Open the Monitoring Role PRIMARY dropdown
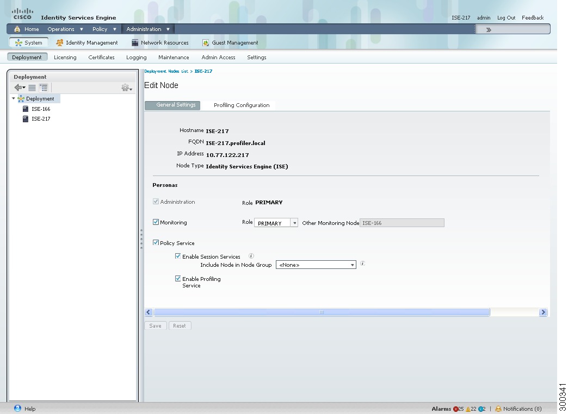 [x=276, y=223]
